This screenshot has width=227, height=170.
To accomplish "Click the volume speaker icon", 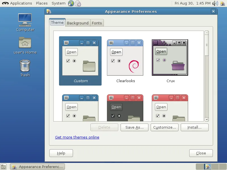I will pos(215,3).
